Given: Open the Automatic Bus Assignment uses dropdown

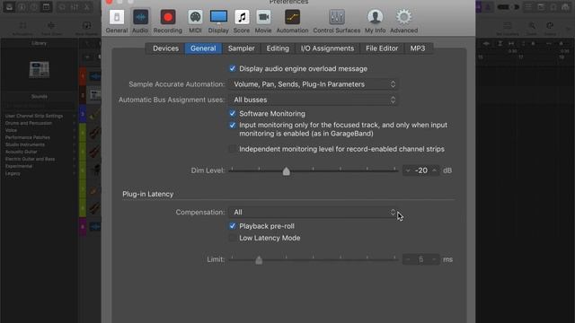Looking at the screenshot, I should click(x=314, y=100).
